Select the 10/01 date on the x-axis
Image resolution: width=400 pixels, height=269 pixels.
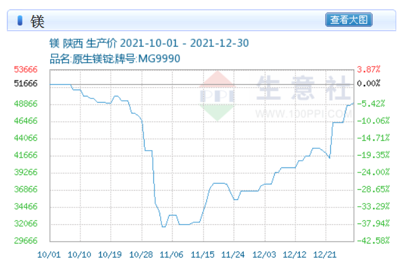point(49,254)
